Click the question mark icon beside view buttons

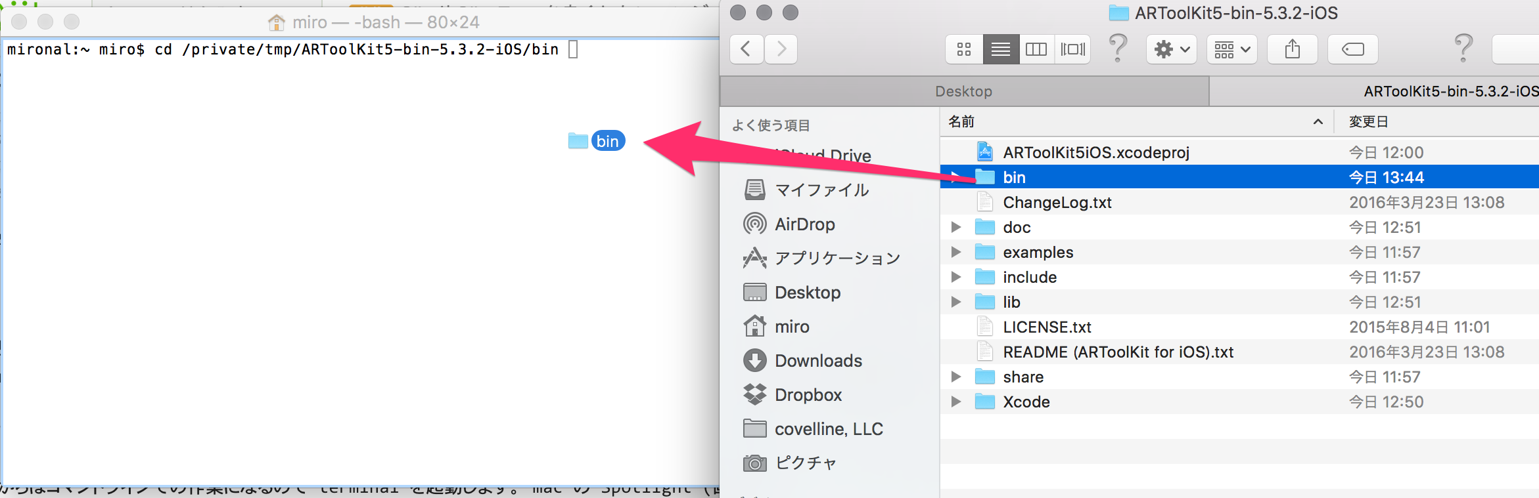[1118, 48]
